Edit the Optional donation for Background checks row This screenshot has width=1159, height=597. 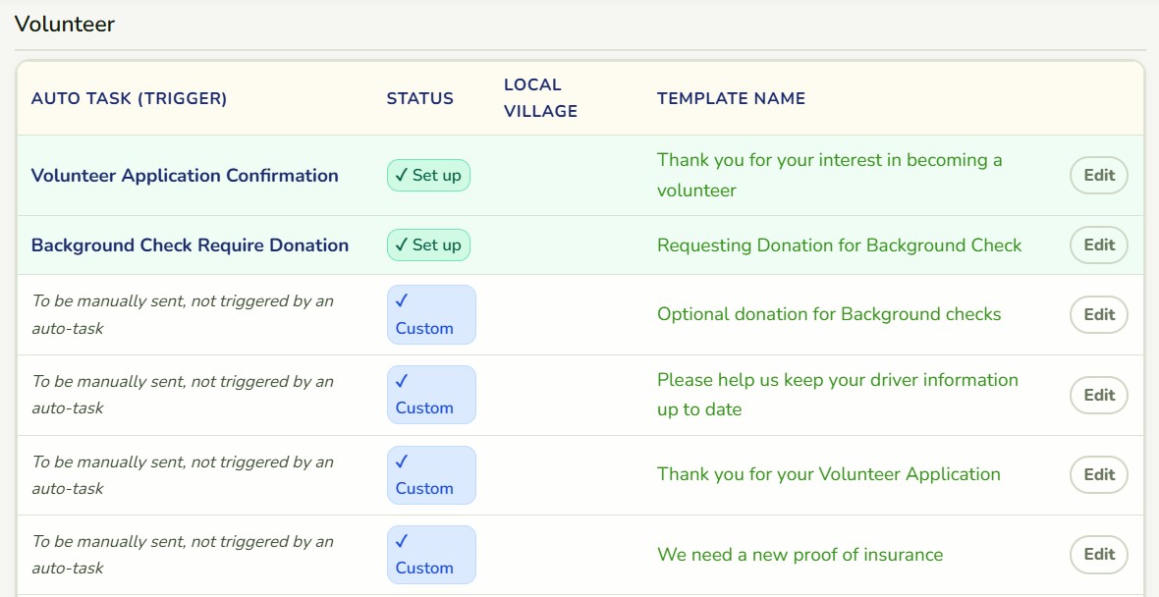tap(1098, 315)
